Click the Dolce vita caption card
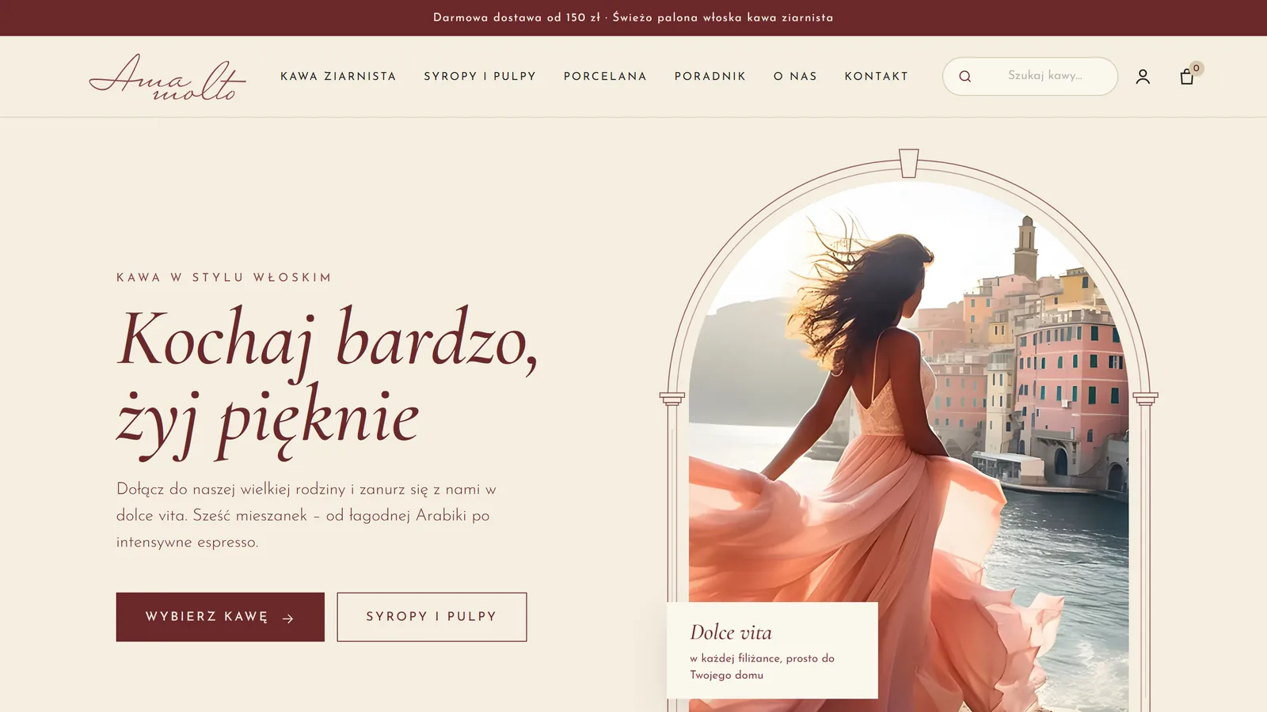This screenshot has width=1267, height=712. [772, 650]
